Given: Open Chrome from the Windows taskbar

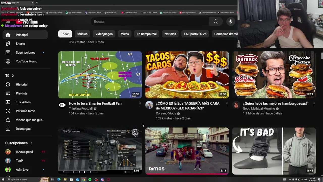Looking at the screenshot, I should (x=84, y=179).
